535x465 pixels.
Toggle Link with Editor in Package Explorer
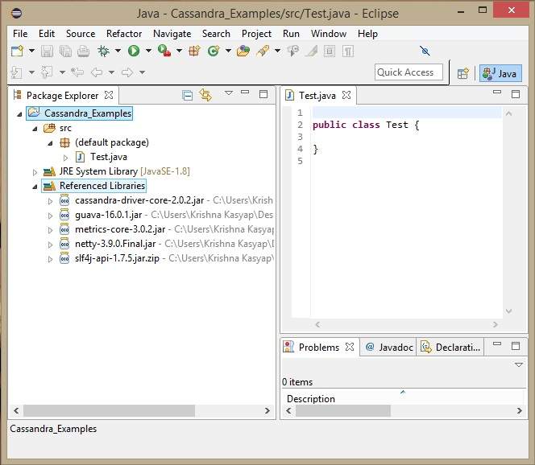click(x=205, y=95)
